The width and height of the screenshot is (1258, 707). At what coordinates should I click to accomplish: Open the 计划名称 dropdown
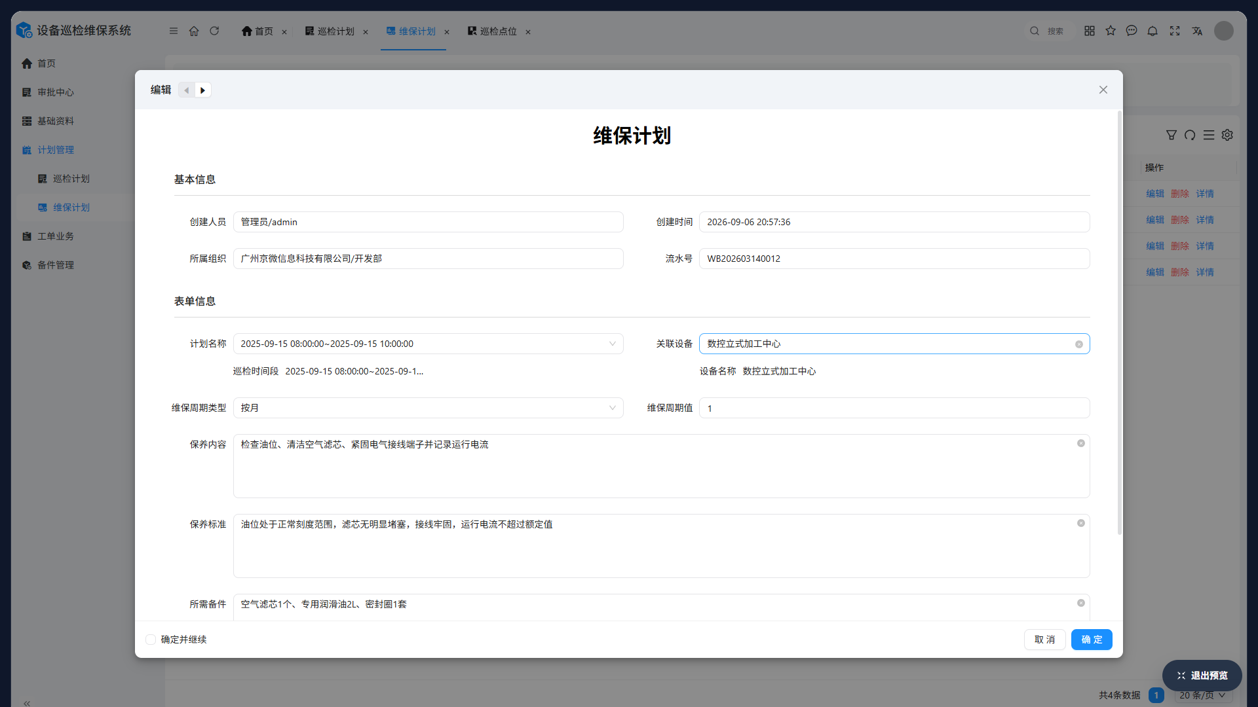click(429, 344)
